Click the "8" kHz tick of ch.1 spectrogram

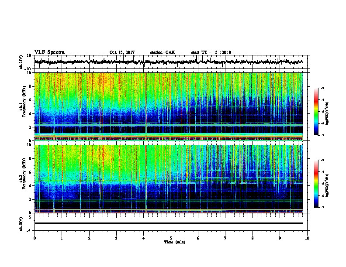[x=30, y=86]
